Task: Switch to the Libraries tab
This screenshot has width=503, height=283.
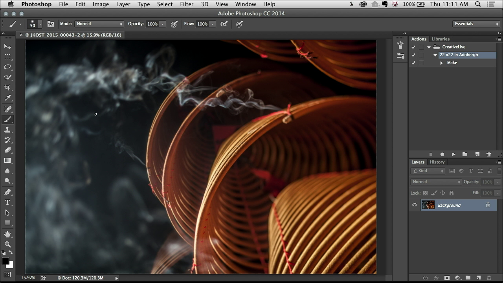Action: 441,39
